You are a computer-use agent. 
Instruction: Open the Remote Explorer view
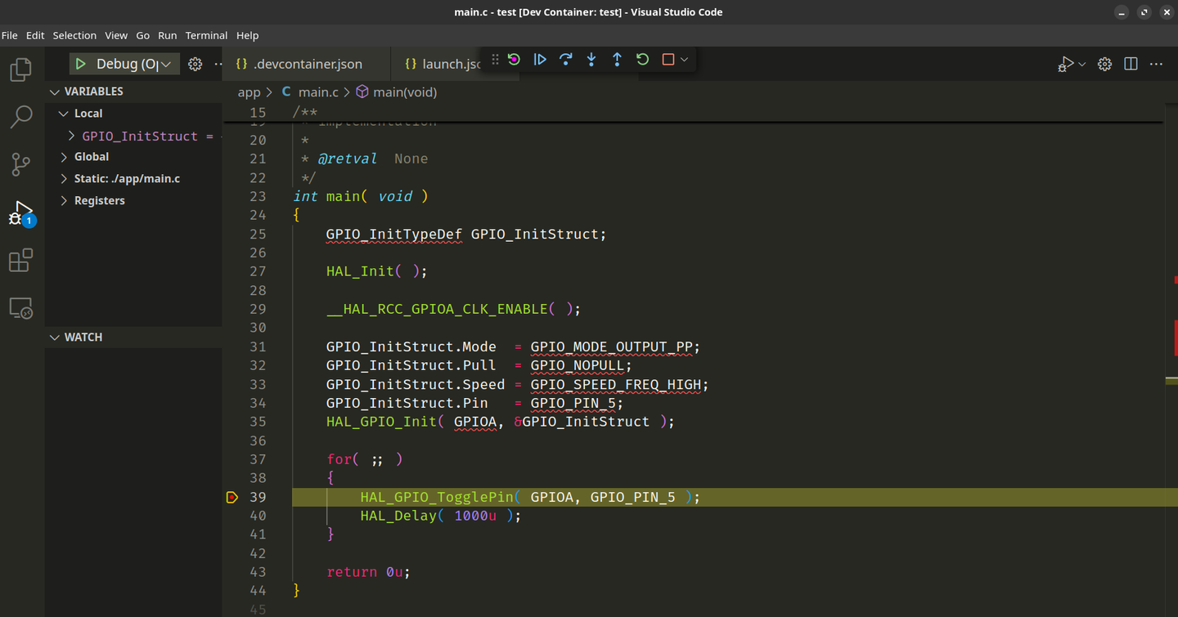tap(21, 308)
